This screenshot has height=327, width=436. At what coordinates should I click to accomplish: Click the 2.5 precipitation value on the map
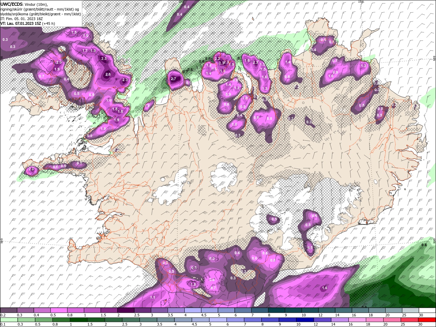[104, 59]
